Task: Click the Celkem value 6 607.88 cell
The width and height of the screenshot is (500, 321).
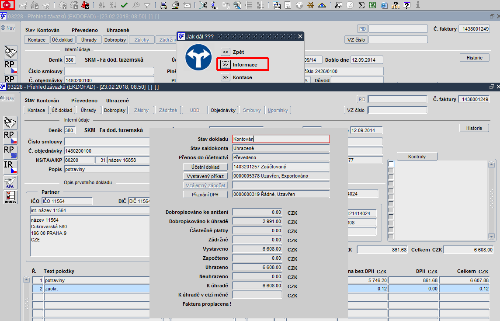Action: 464,280
